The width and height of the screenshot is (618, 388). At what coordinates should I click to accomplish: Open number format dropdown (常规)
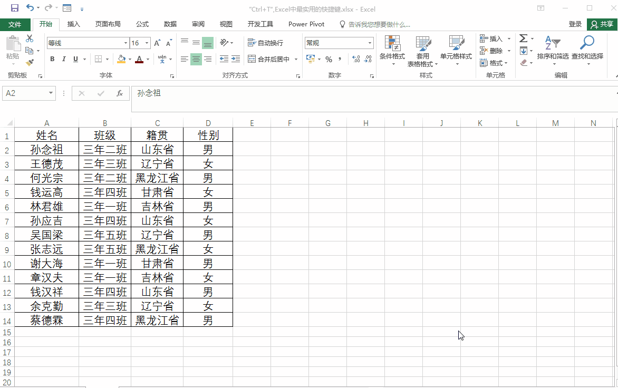click(370, 43)
